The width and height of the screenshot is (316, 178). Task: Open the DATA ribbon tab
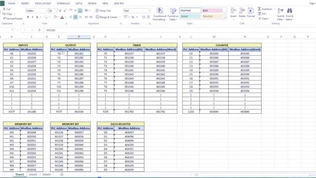coord(79,3)
